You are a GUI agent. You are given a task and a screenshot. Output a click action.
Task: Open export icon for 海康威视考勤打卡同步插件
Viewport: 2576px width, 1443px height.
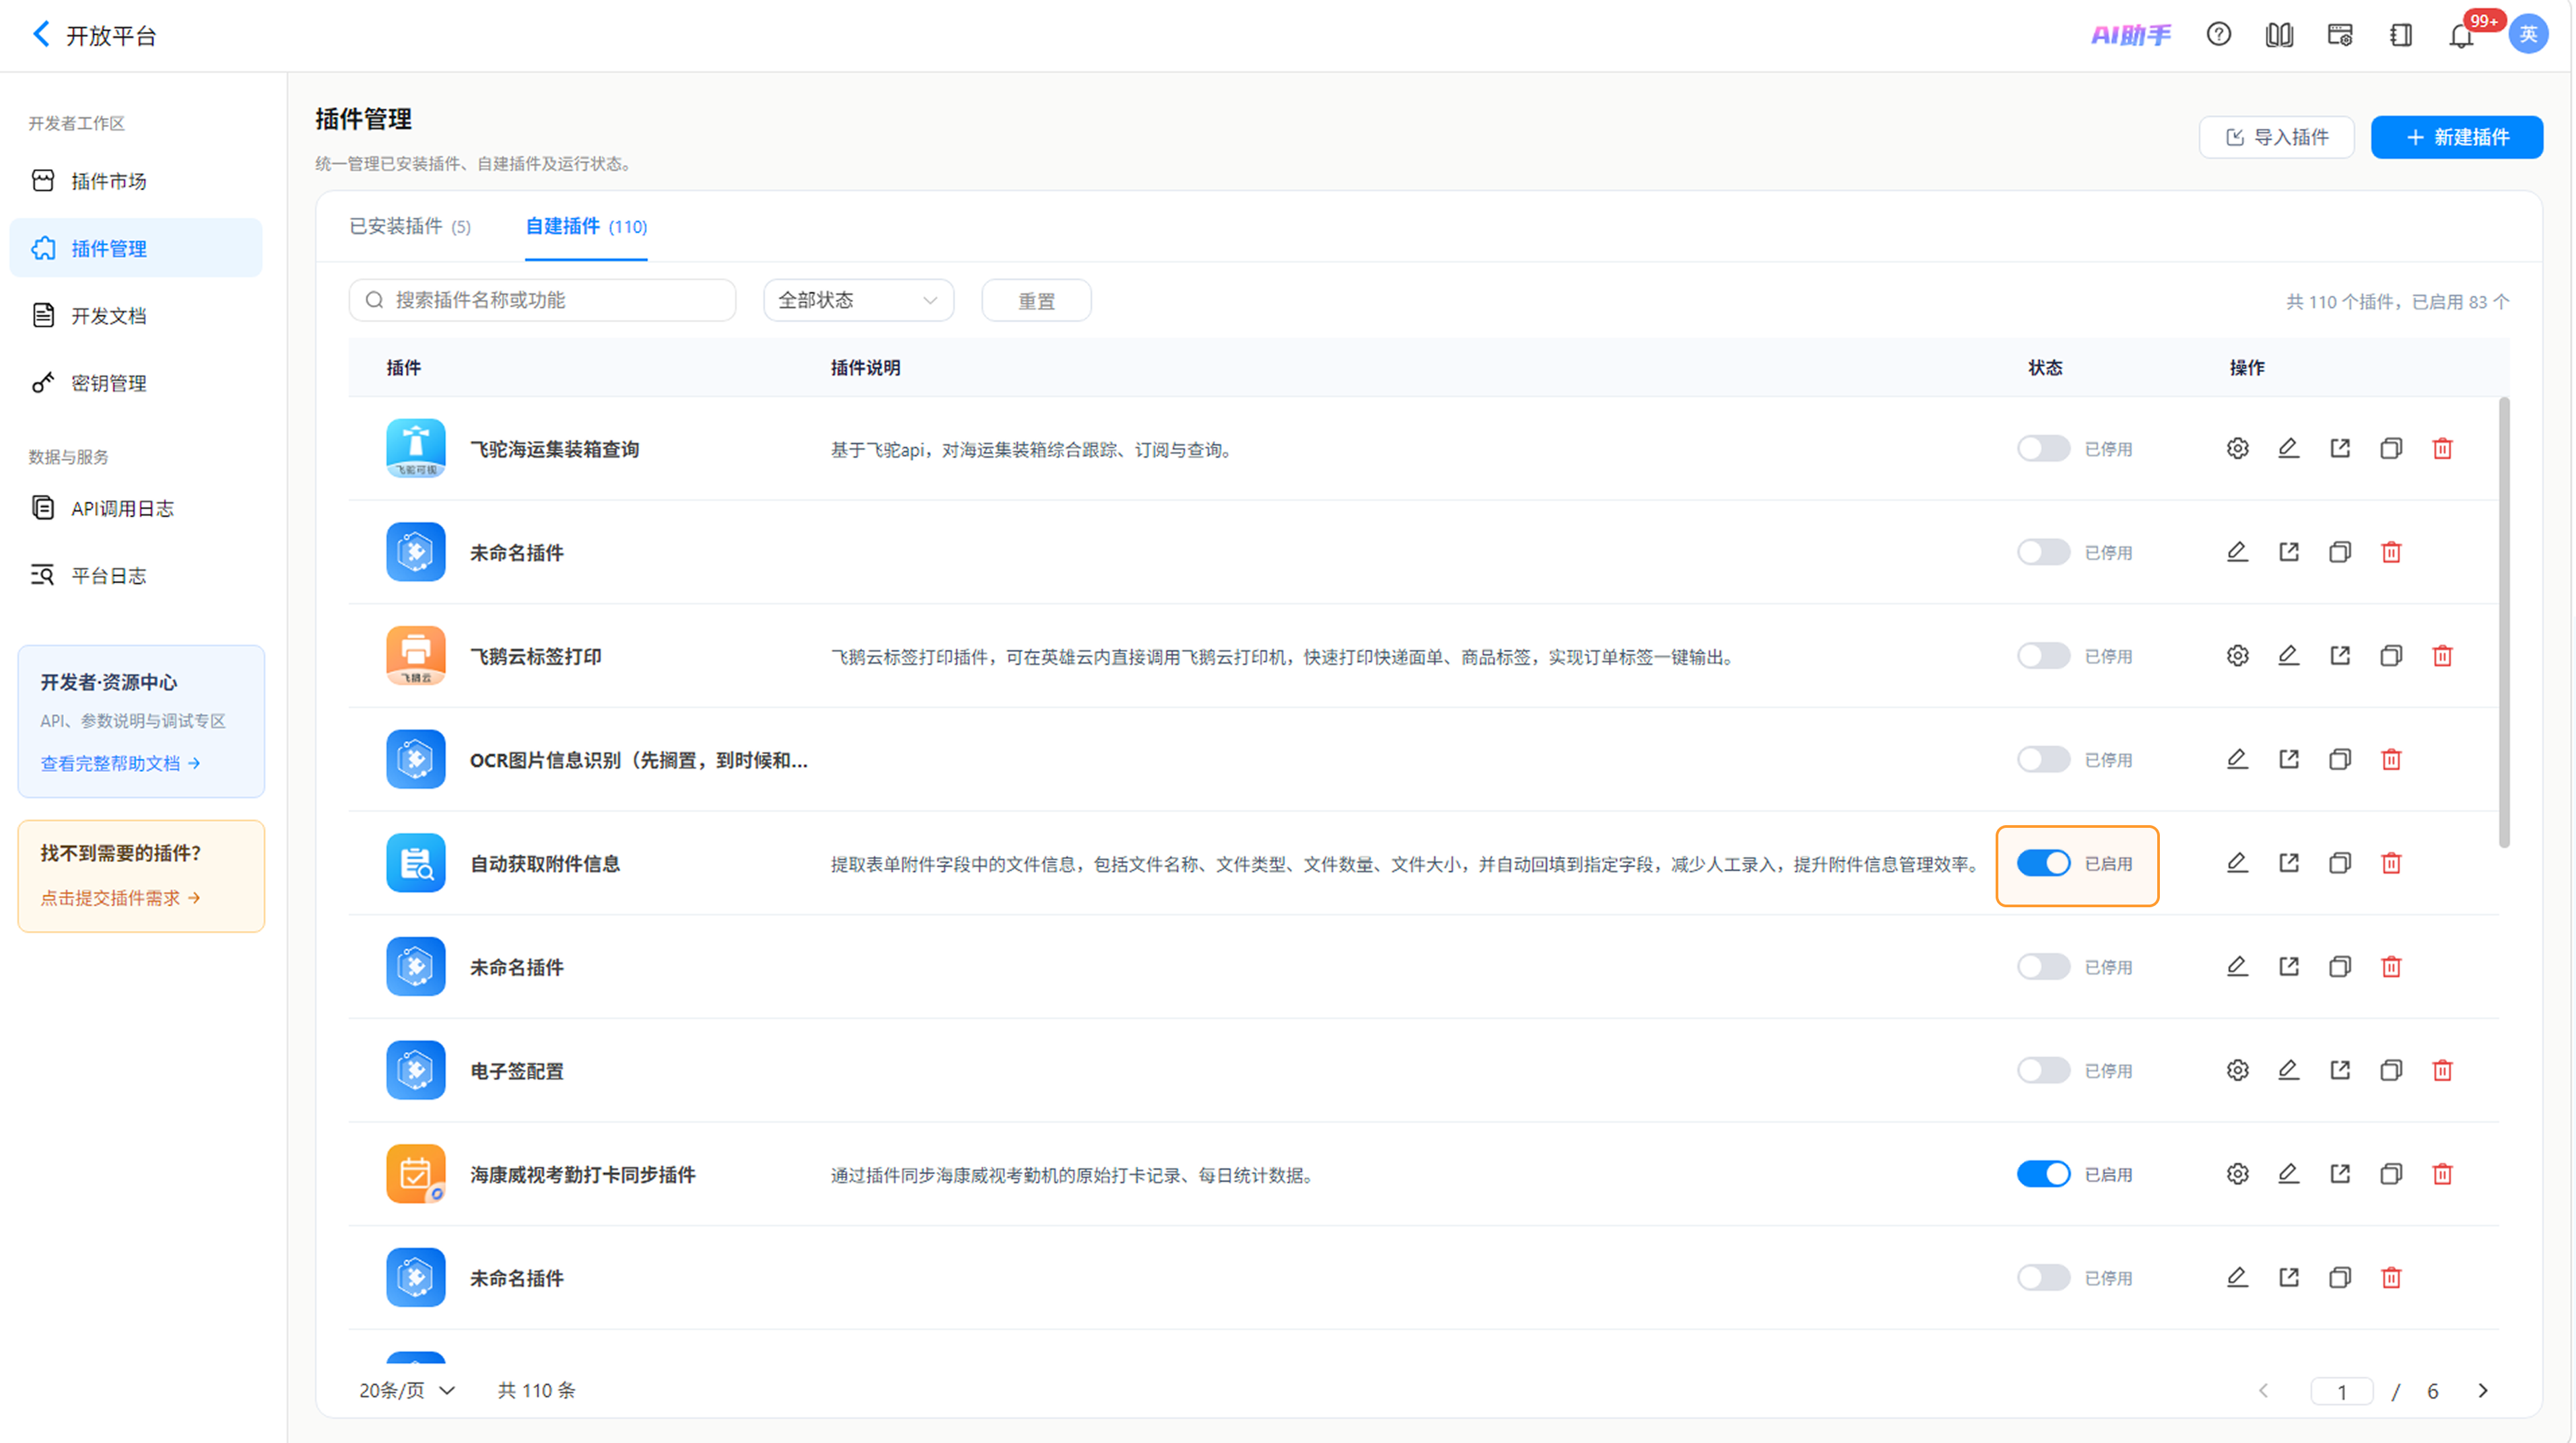(2340, 1173)
